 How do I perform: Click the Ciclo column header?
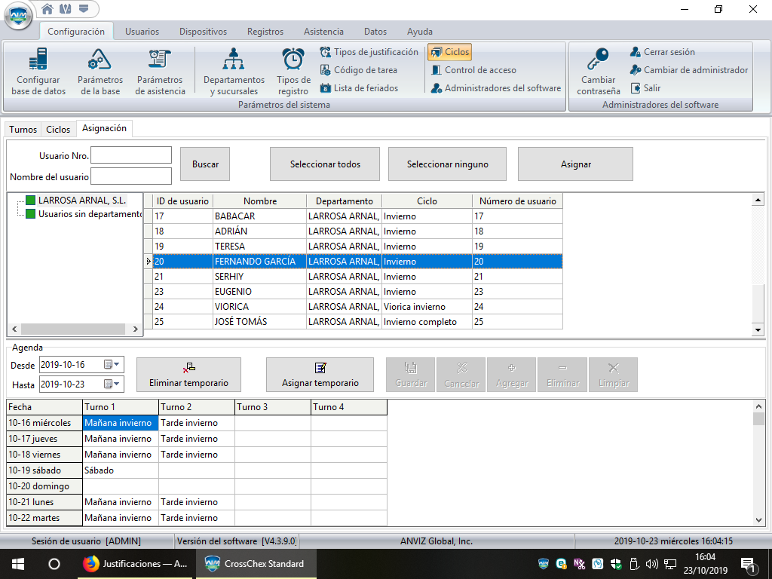pos(427,201)
